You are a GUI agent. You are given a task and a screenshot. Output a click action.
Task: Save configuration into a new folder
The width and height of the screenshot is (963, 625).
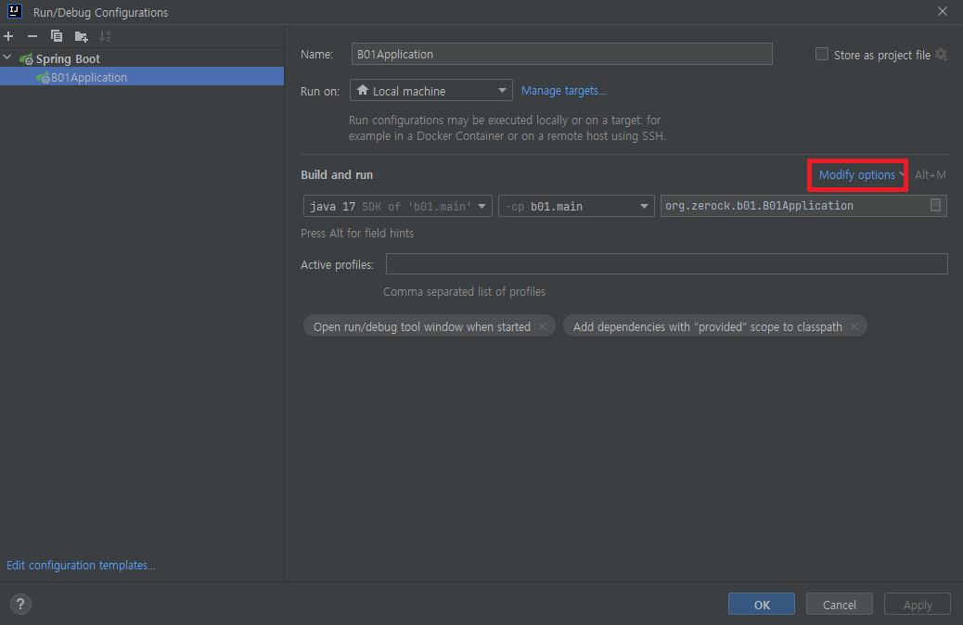click(x=81, y=37)
